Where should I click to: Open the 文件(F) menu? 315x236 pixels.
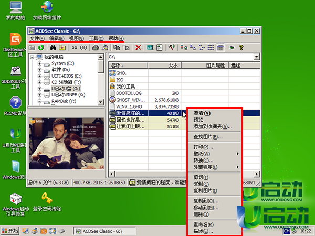tap(37, 38)
